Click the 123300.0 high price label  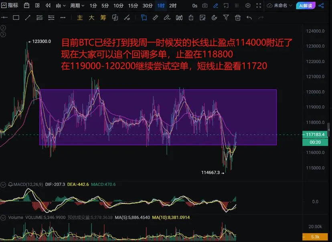tap(41, 41)
